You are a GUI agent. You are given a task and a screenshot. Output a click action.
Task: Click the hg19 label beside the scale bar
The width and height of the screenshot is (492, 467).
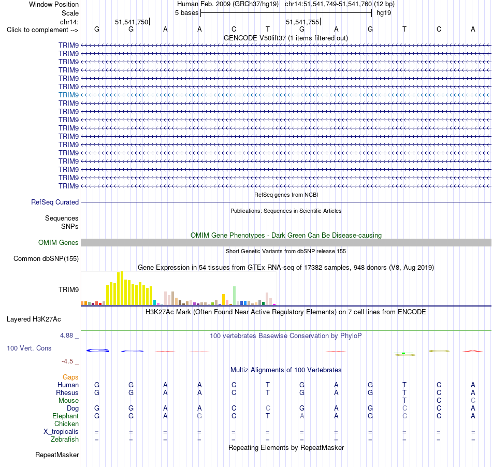tap(384, 13)
